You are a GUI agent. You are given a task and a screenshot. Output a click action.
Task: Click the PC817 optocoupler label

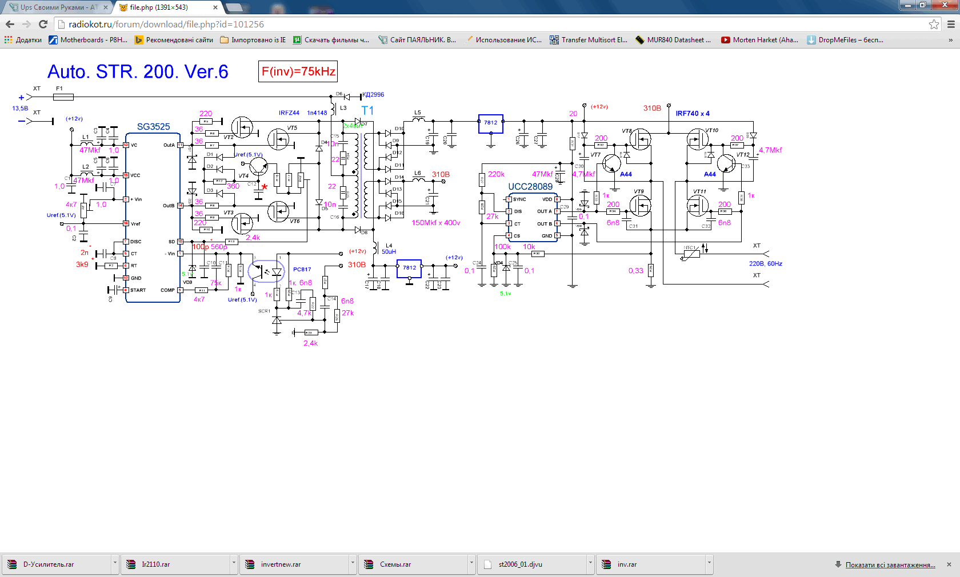tap(302, 269)
